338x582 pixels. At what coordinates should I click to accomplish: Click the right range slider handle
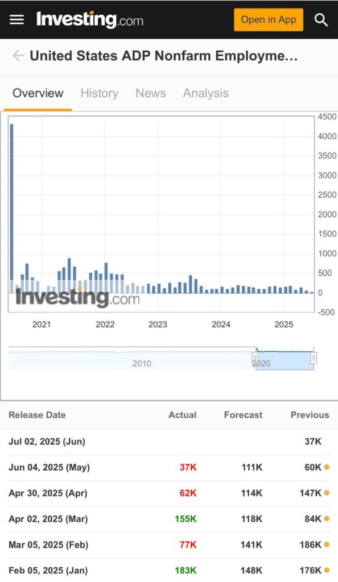(x=314, y=358)
